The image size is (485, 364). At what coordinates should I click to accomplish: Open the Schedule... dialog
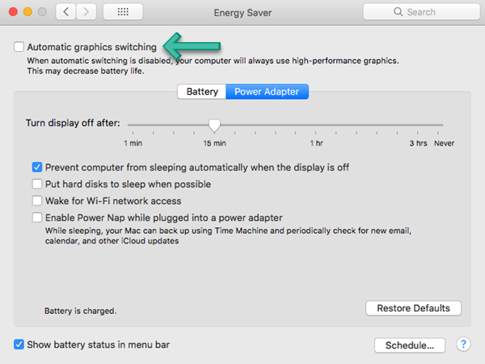pyautogui.click(x=410, y=345)
